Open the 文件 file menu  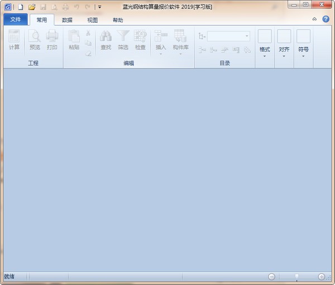(15, 20)
